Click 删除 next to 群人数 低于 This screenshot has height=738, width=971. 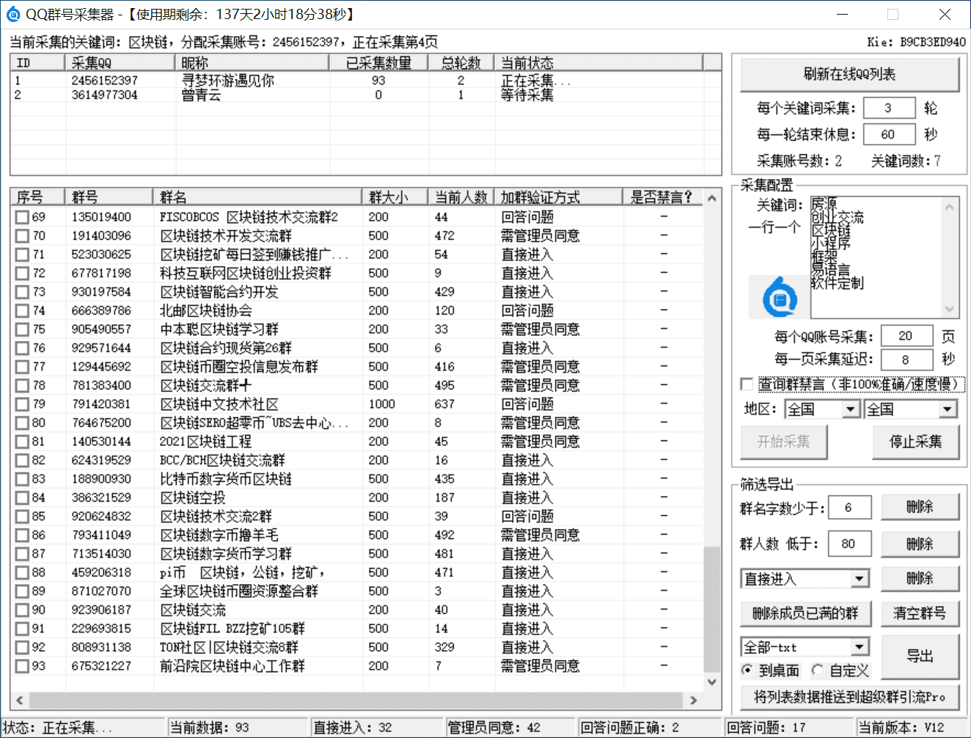point(920,544)
